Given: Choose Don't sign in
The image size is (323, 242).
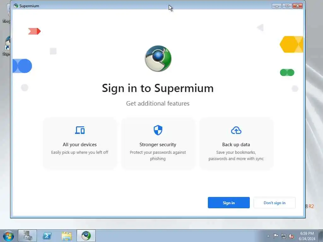Looking at the screenshot, I should tap(274, 203).
